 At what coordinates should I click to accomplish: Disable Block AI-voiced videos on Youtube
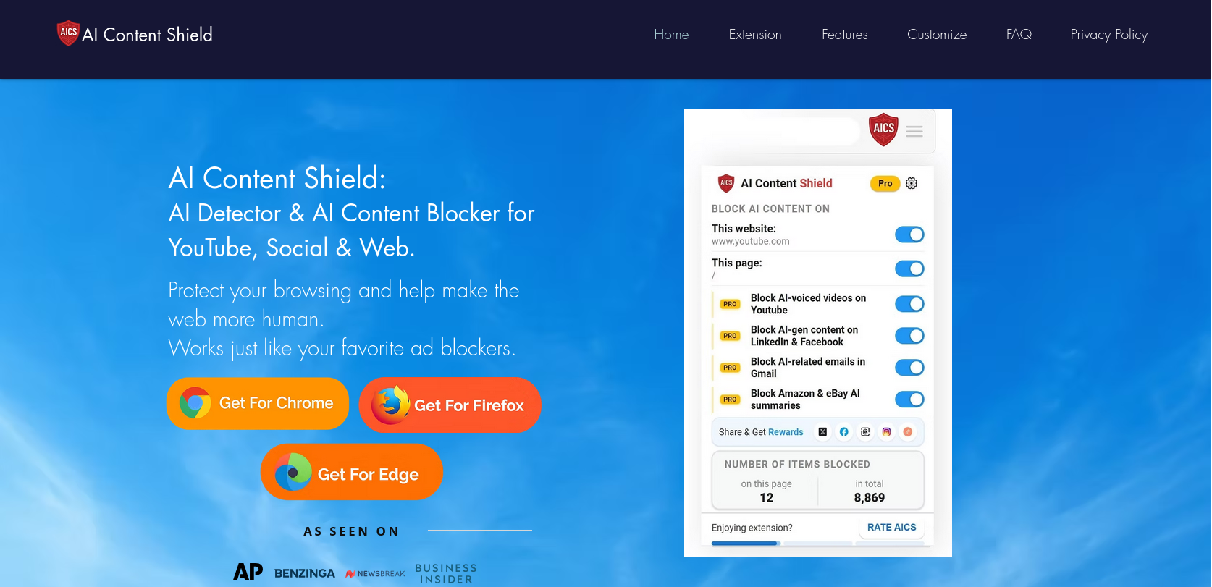coord(909,304)
